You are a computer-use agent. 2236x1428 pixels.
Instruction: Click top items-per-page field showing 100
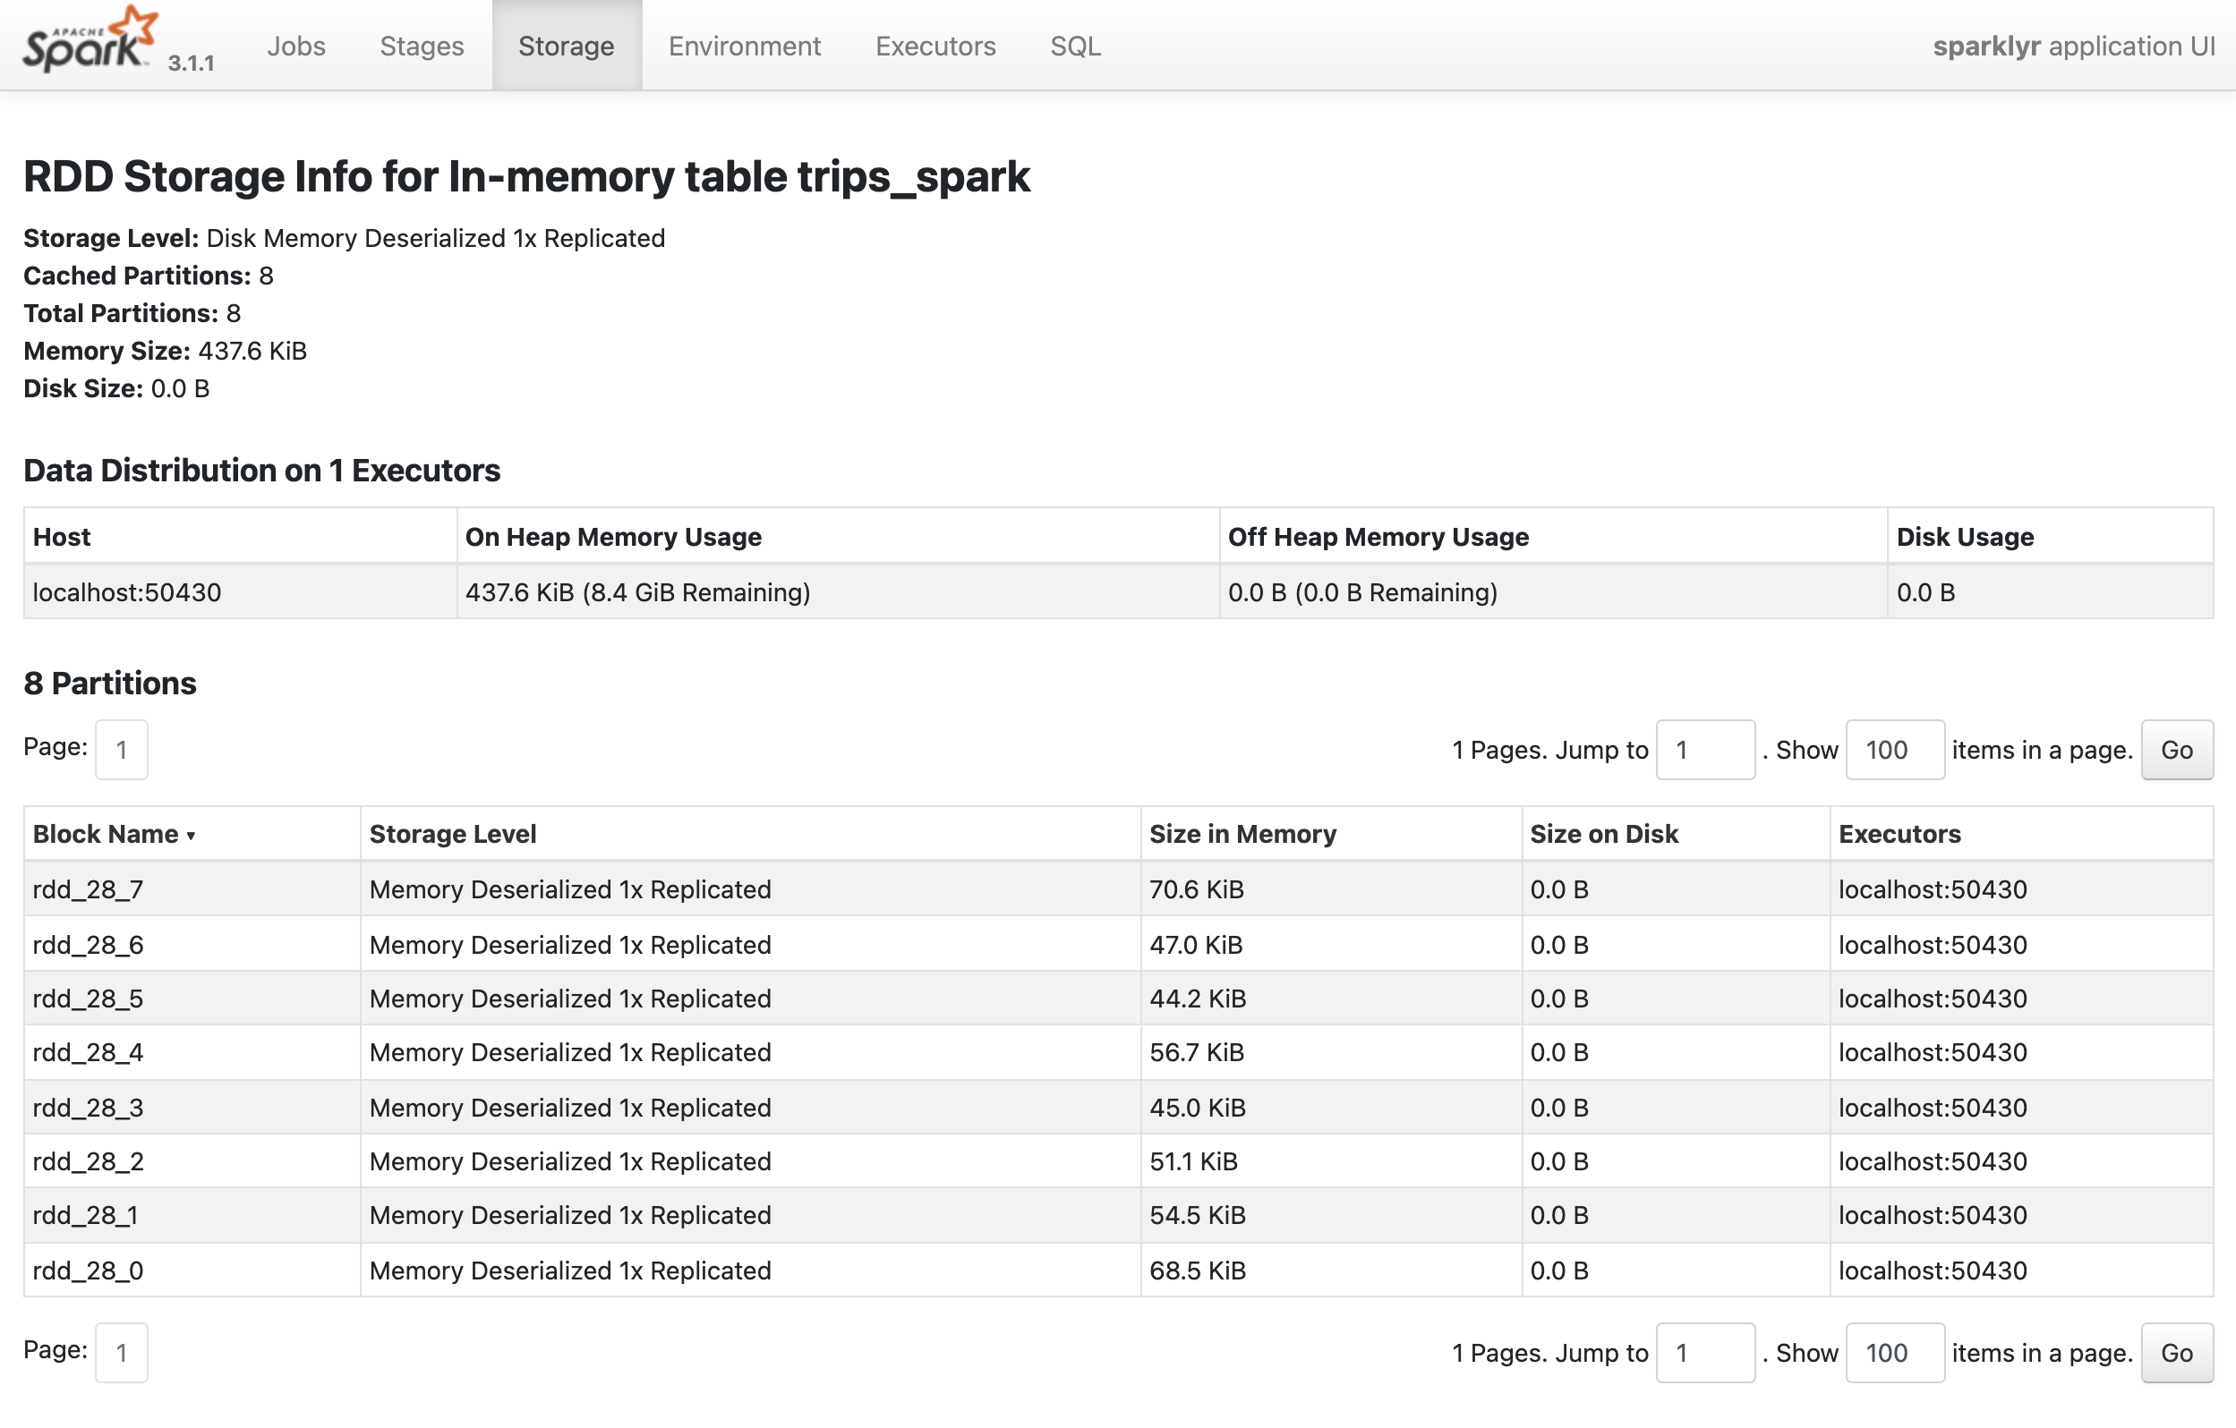click(x=1894, y=750)
